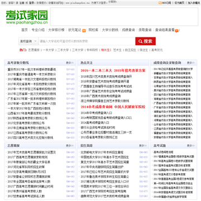Open article 曲阜师范大学2017艺术类校考成绩查询
Viewport: 201px width, 201px height.
click(x=105, y=196)
